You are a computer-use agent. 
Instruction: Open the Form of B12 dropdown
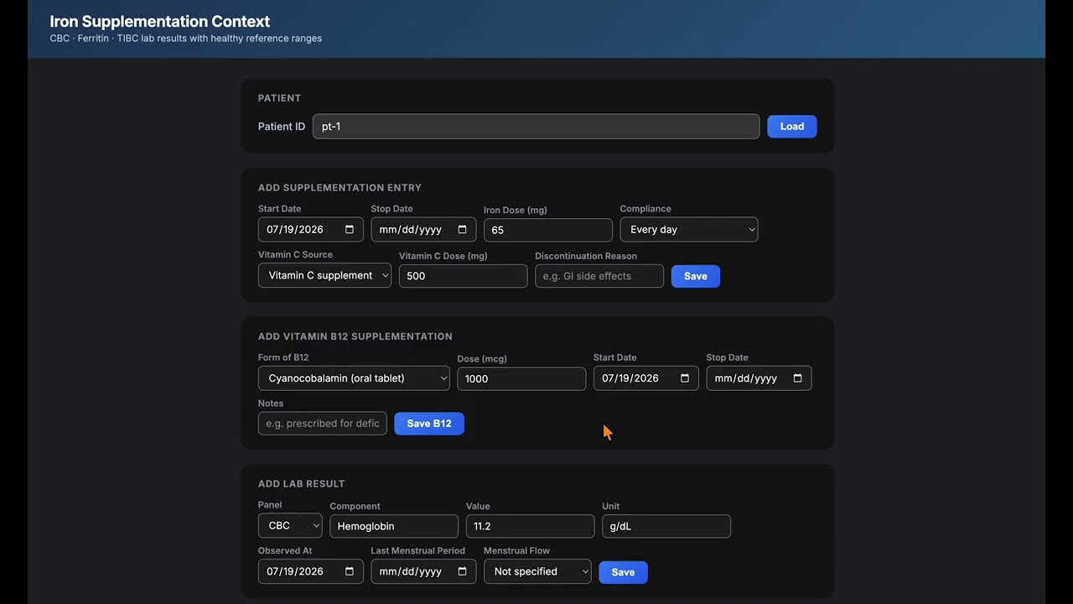pos(354,378)
